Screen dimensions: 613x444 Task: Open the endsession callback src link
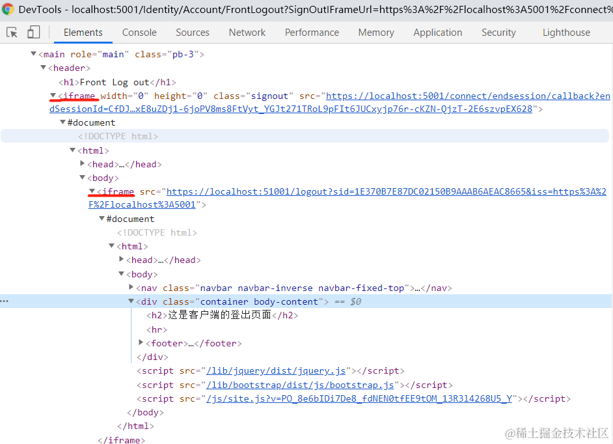click(329, 102)
